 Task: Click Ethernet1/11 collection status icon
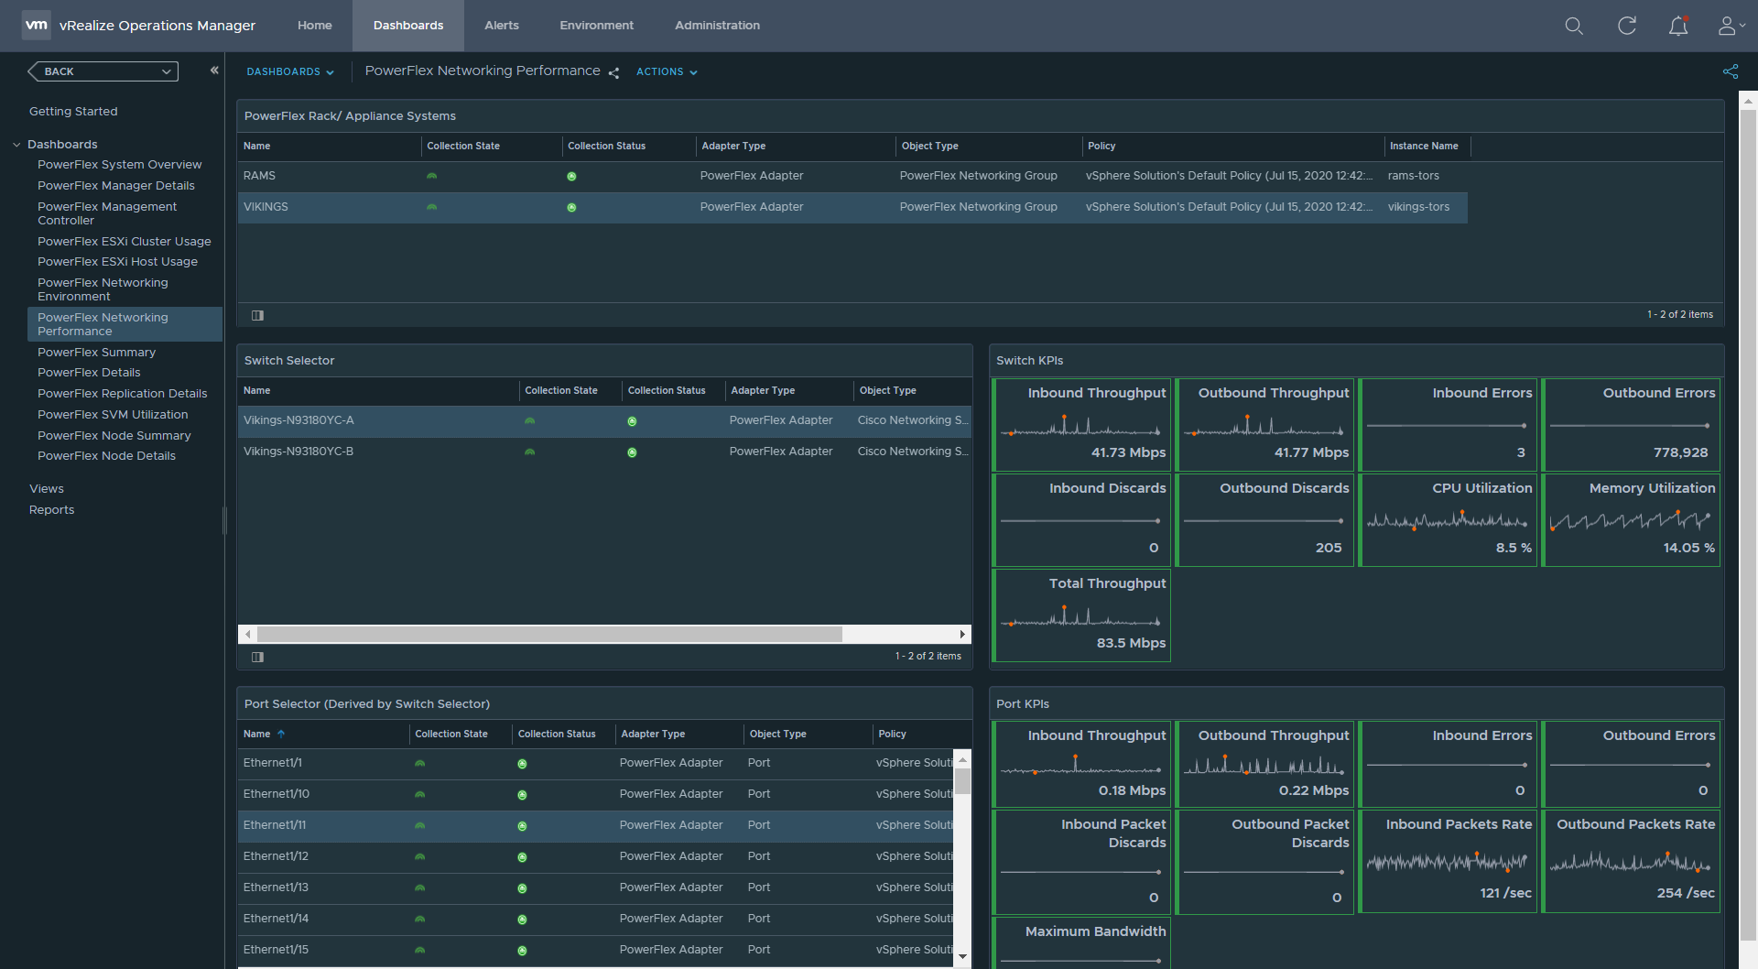pyautogui.click(x=522, y=826)
